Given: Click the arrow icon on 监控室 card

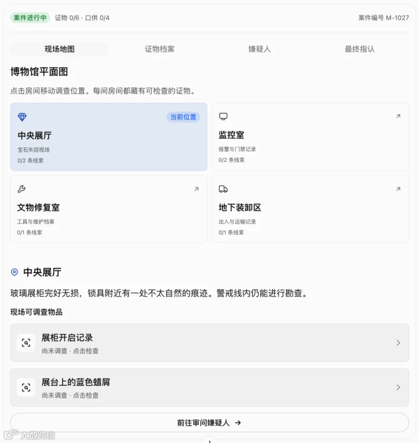Looking at the screenshot, I should pos(398,116).
